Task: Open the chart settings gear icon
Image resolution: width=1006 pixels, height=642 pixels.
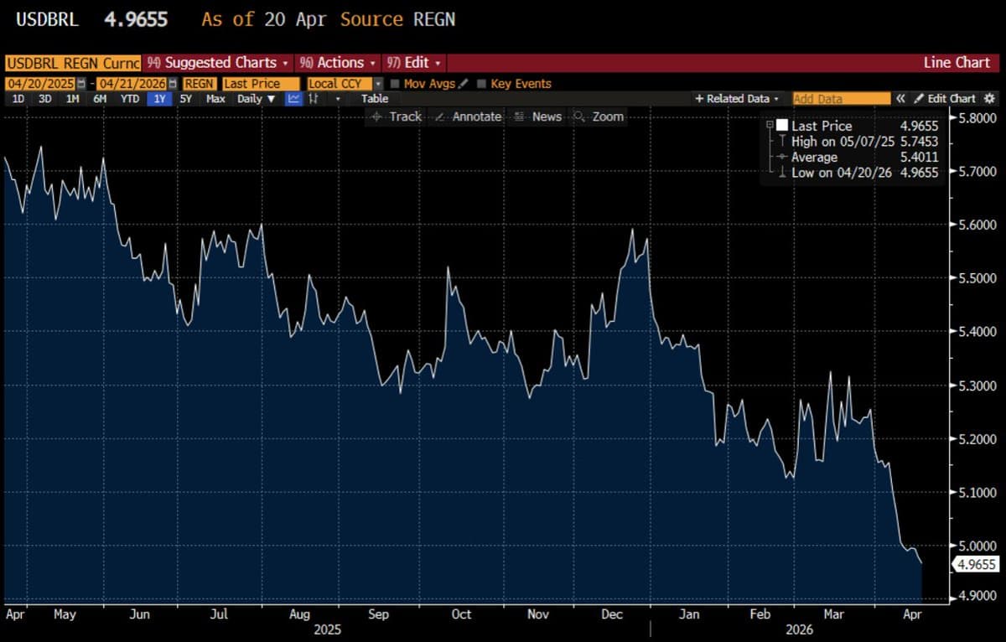Action: click(989, 98)
